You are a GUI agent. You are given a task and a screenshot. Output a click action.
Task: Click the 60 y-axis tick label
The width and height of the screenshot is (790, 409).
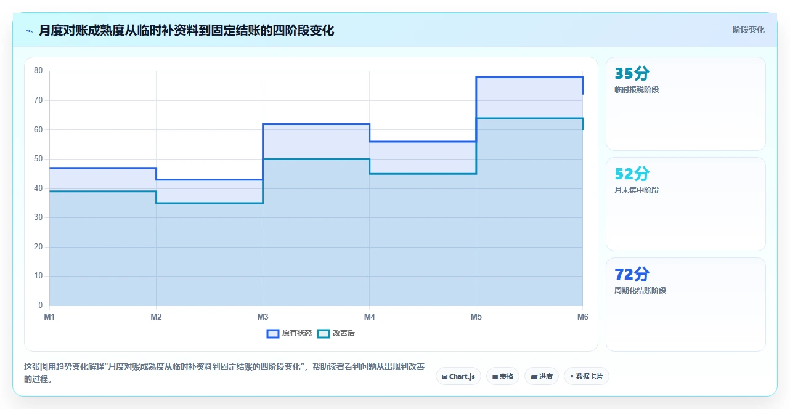[38, 129]
